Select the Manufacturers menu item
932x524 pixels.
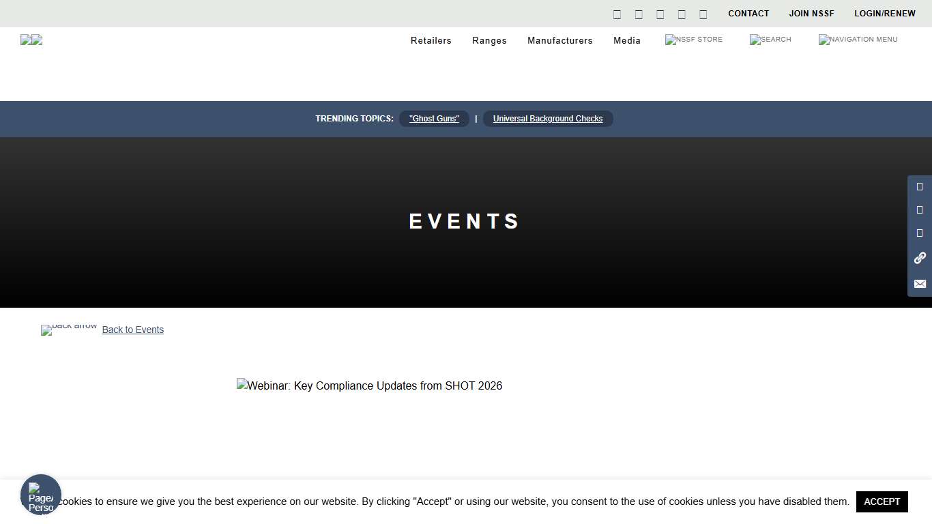[x=559, y=40]
